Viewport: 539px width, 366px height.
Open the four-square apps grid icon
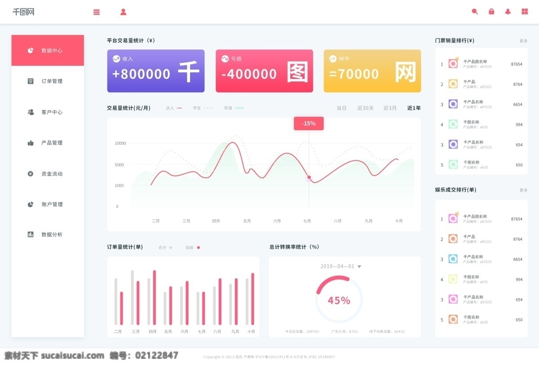coord(525,12)
